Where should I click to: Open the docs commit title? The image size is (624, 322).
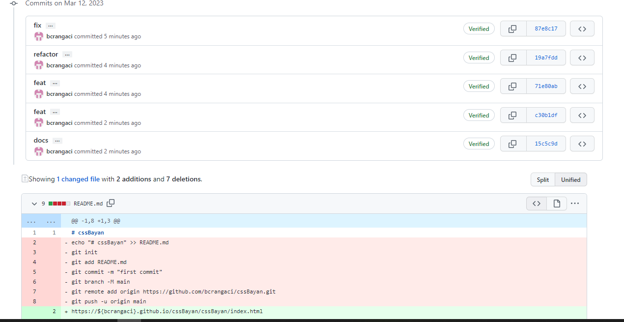pos(41,140)
